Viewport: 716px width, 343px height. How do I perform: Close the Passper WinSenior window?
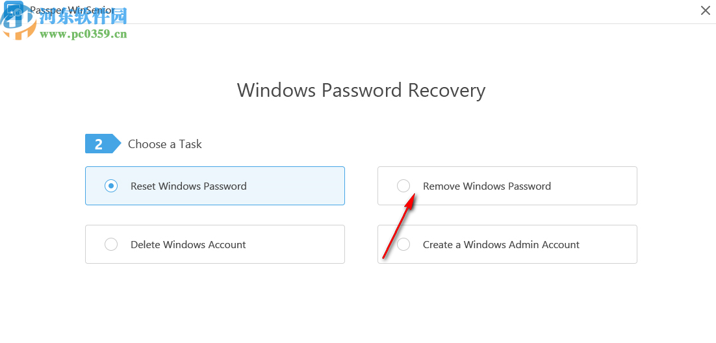point(705,10)
